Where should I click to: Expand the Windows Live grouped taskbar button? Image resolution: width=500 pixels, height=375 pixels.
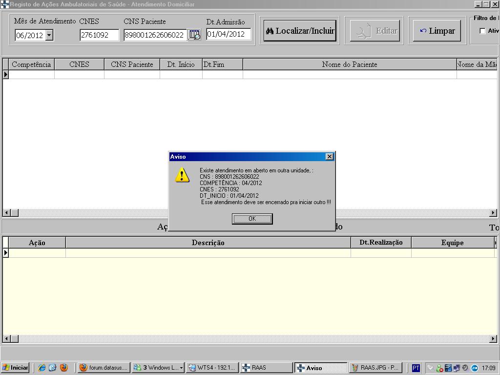pos(159,368)
